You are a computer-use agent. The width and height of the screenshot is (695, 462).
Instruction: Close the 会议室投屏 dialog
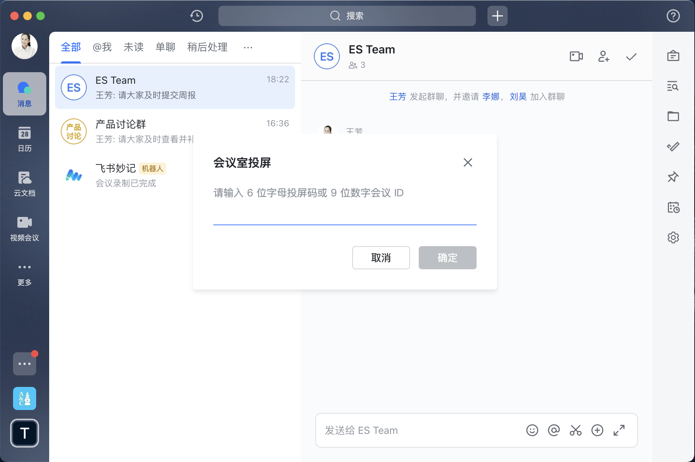pyautogui.click(x=468, y=162)
